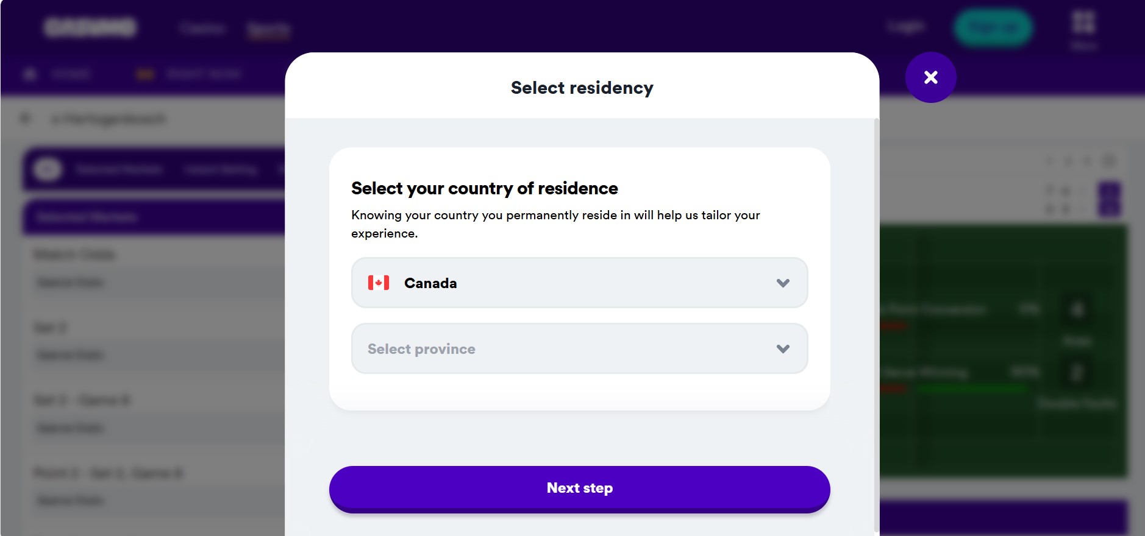
Task: Expand the Canada dropdown chevron
Action: [x=783, y=283]
